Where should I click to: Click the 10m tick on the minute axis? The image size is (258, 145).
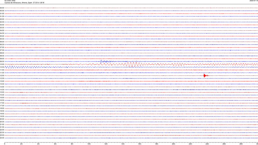(89, 144)
